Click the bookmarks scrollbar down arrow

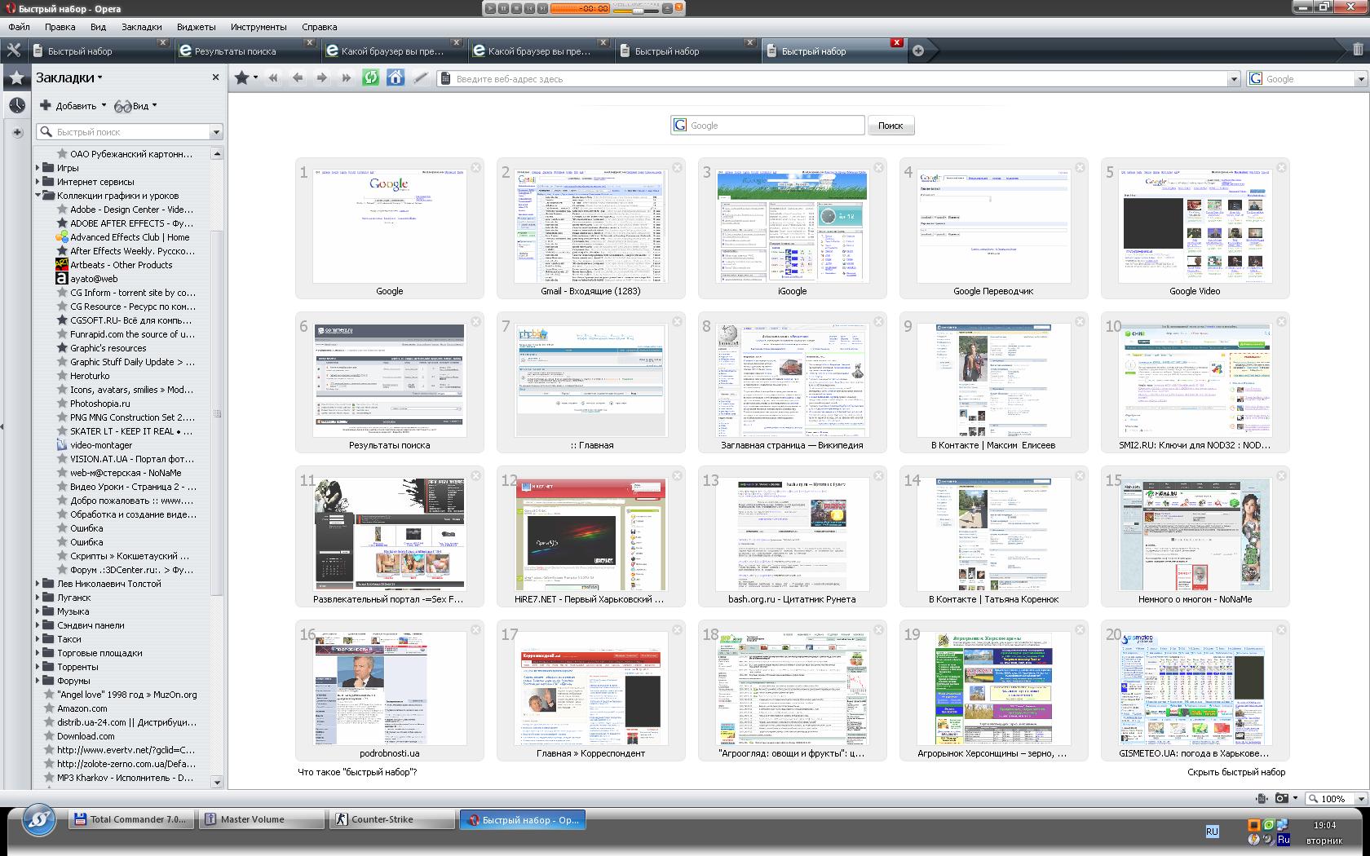[217, 783]
